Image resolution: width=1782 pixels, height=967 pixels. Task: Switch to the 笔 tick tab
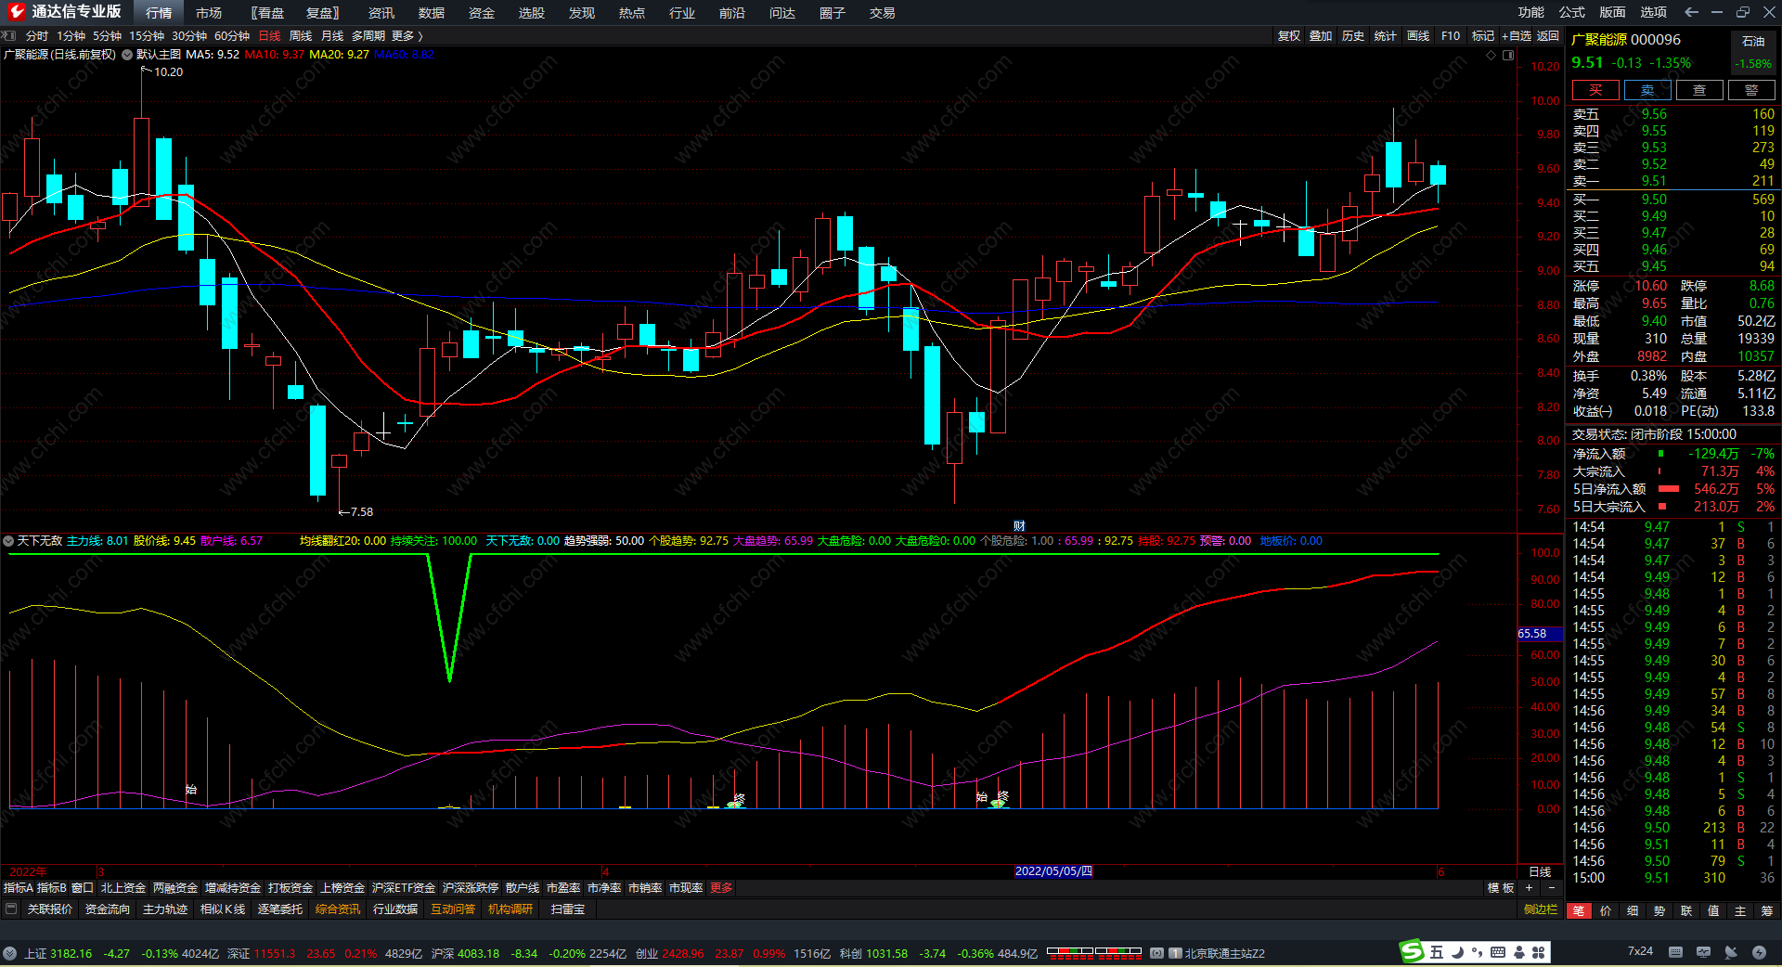[x=1579, y=911]
